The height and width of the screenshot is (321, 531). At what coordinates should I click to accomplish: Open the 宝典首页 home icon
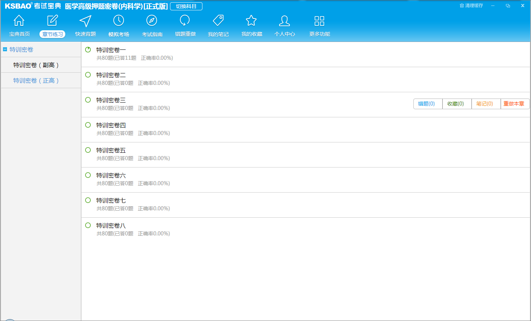click(19, 21)
